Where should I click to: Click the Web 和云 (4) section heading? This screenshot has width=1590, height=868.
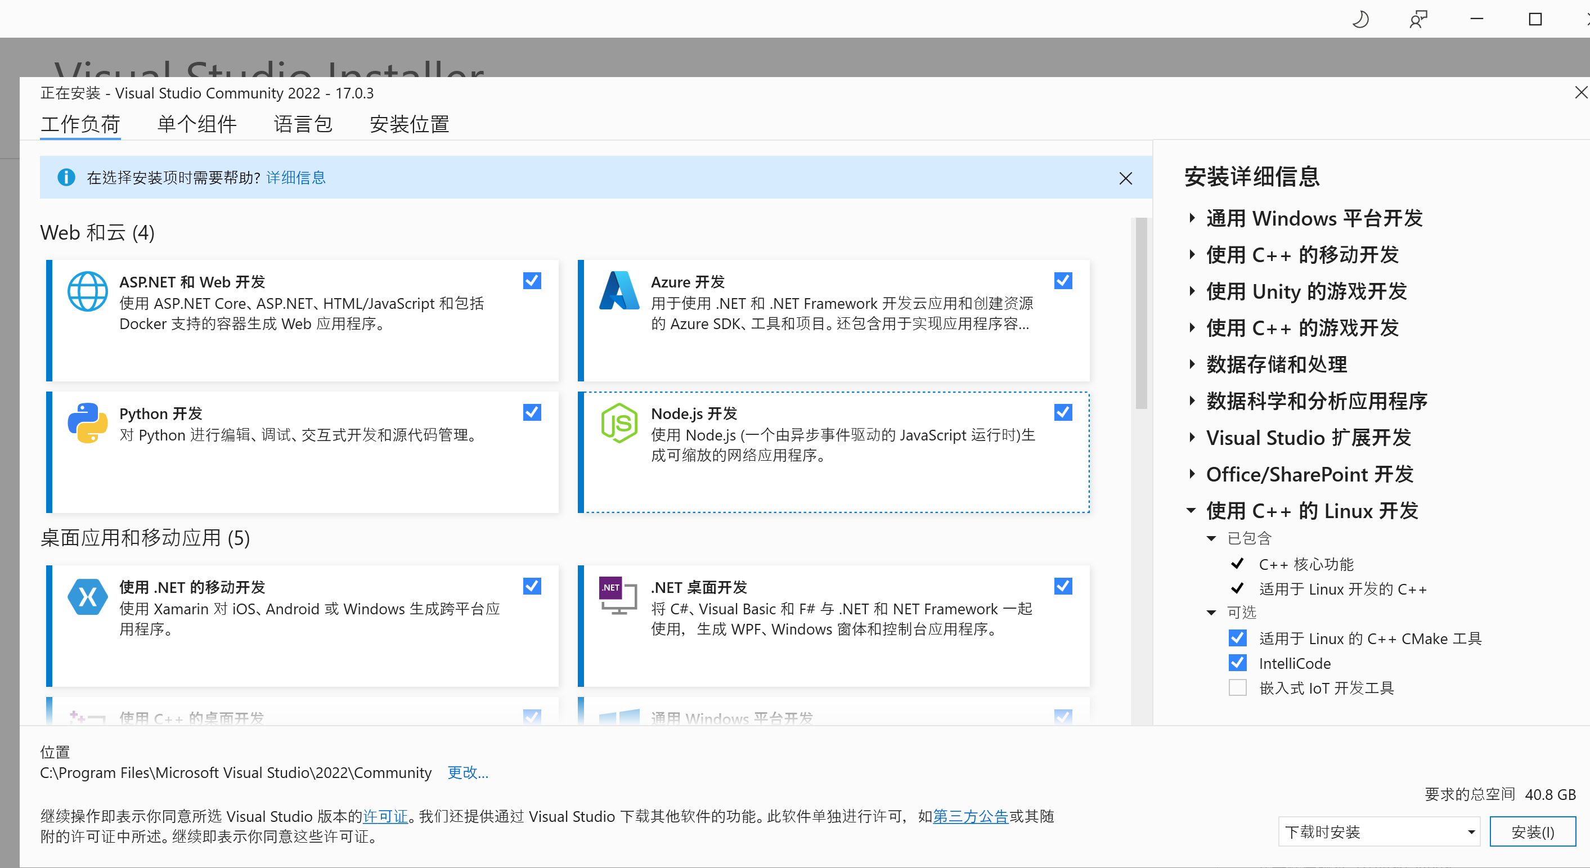pyautogui.click(x=97, y=233)
